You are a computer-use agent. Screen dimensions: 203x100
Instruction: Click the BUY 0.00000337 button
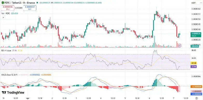point(30,8)
